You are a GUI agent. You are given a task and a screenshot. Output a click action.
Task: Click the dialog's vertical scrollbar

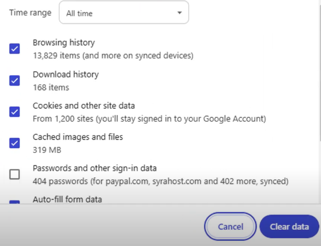320,74
